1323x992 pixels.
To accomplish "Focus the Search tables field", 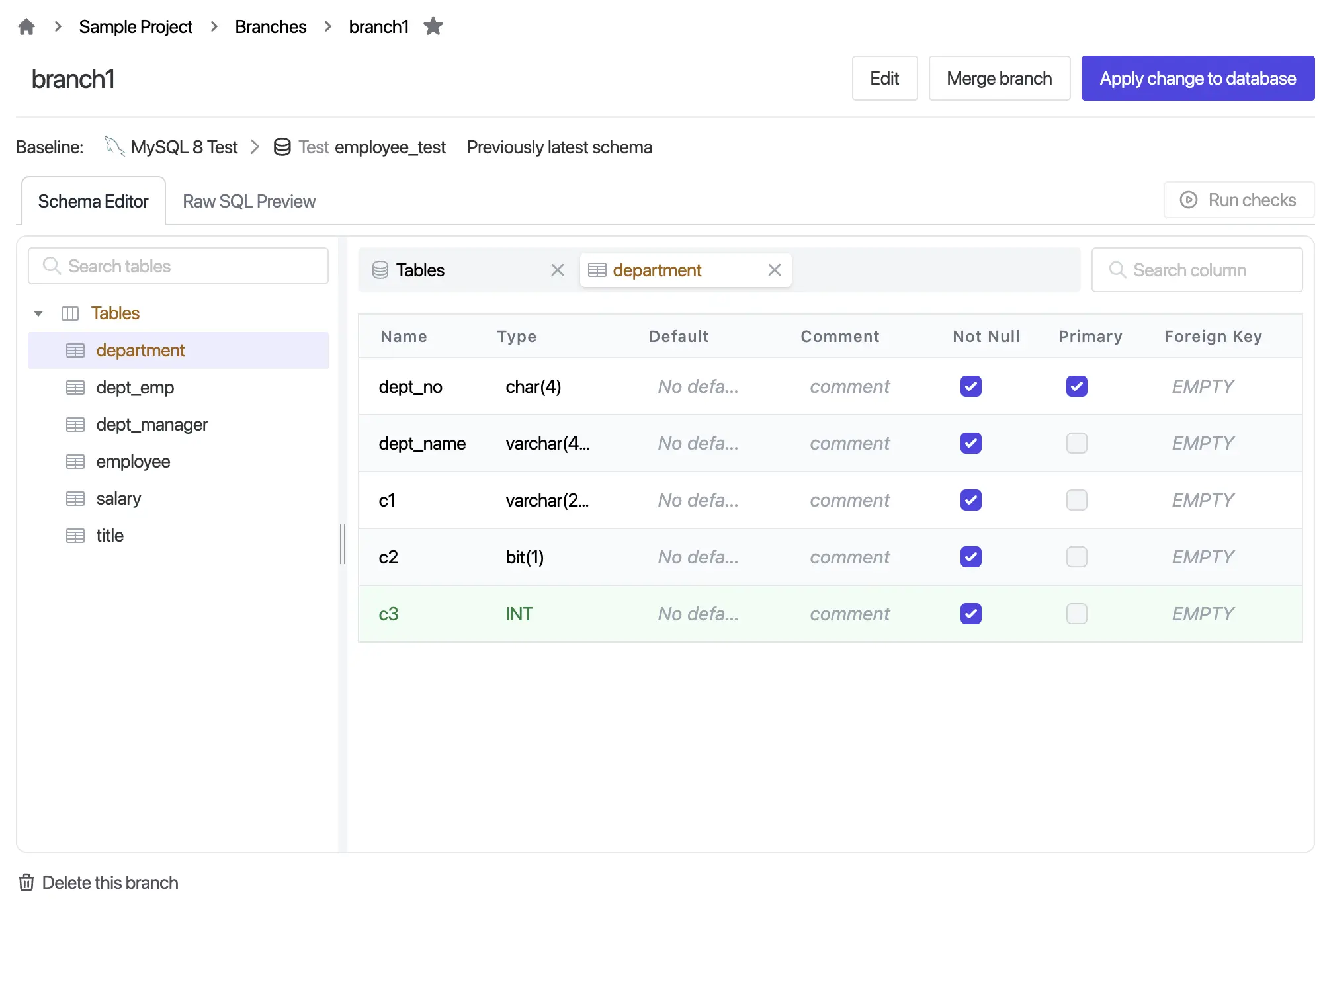I will pos(178,266).
